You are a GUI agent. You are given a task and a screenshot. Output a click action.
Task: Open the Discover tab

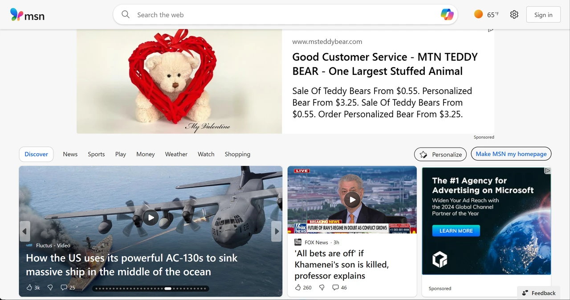tap(36, 154)
